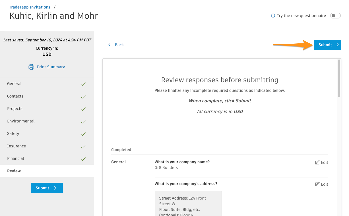349x216 pixels.
Task: Open the Contacts section
Action: point(15,96)
